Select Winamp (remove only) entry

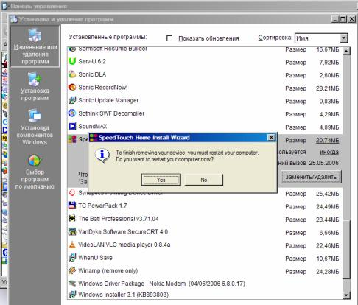[205, 271]
